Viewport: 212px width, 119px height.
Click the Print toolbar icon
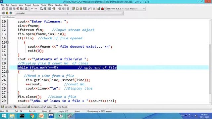[26, 9]
